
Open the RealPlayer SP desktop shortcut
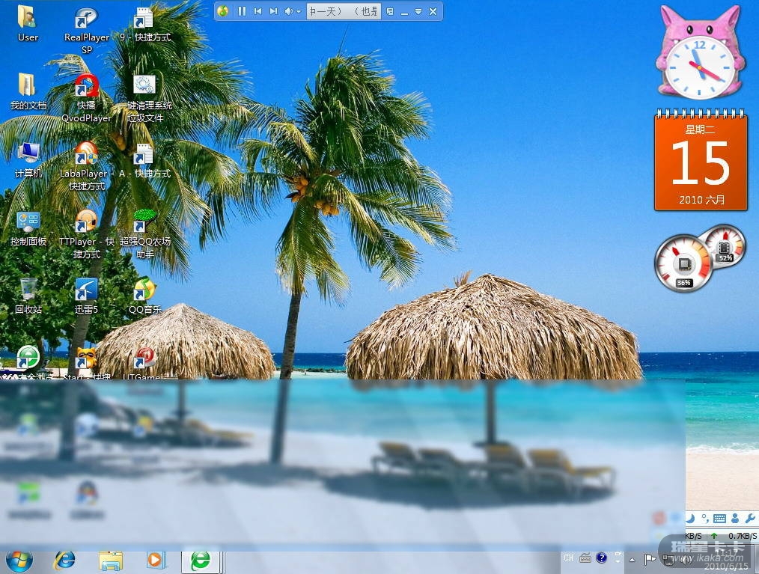coord(86,19)
